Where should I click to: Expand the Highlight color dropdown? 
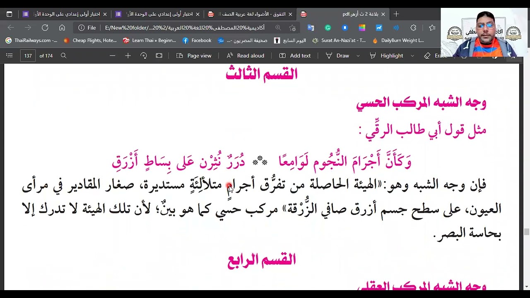point(412,55)
